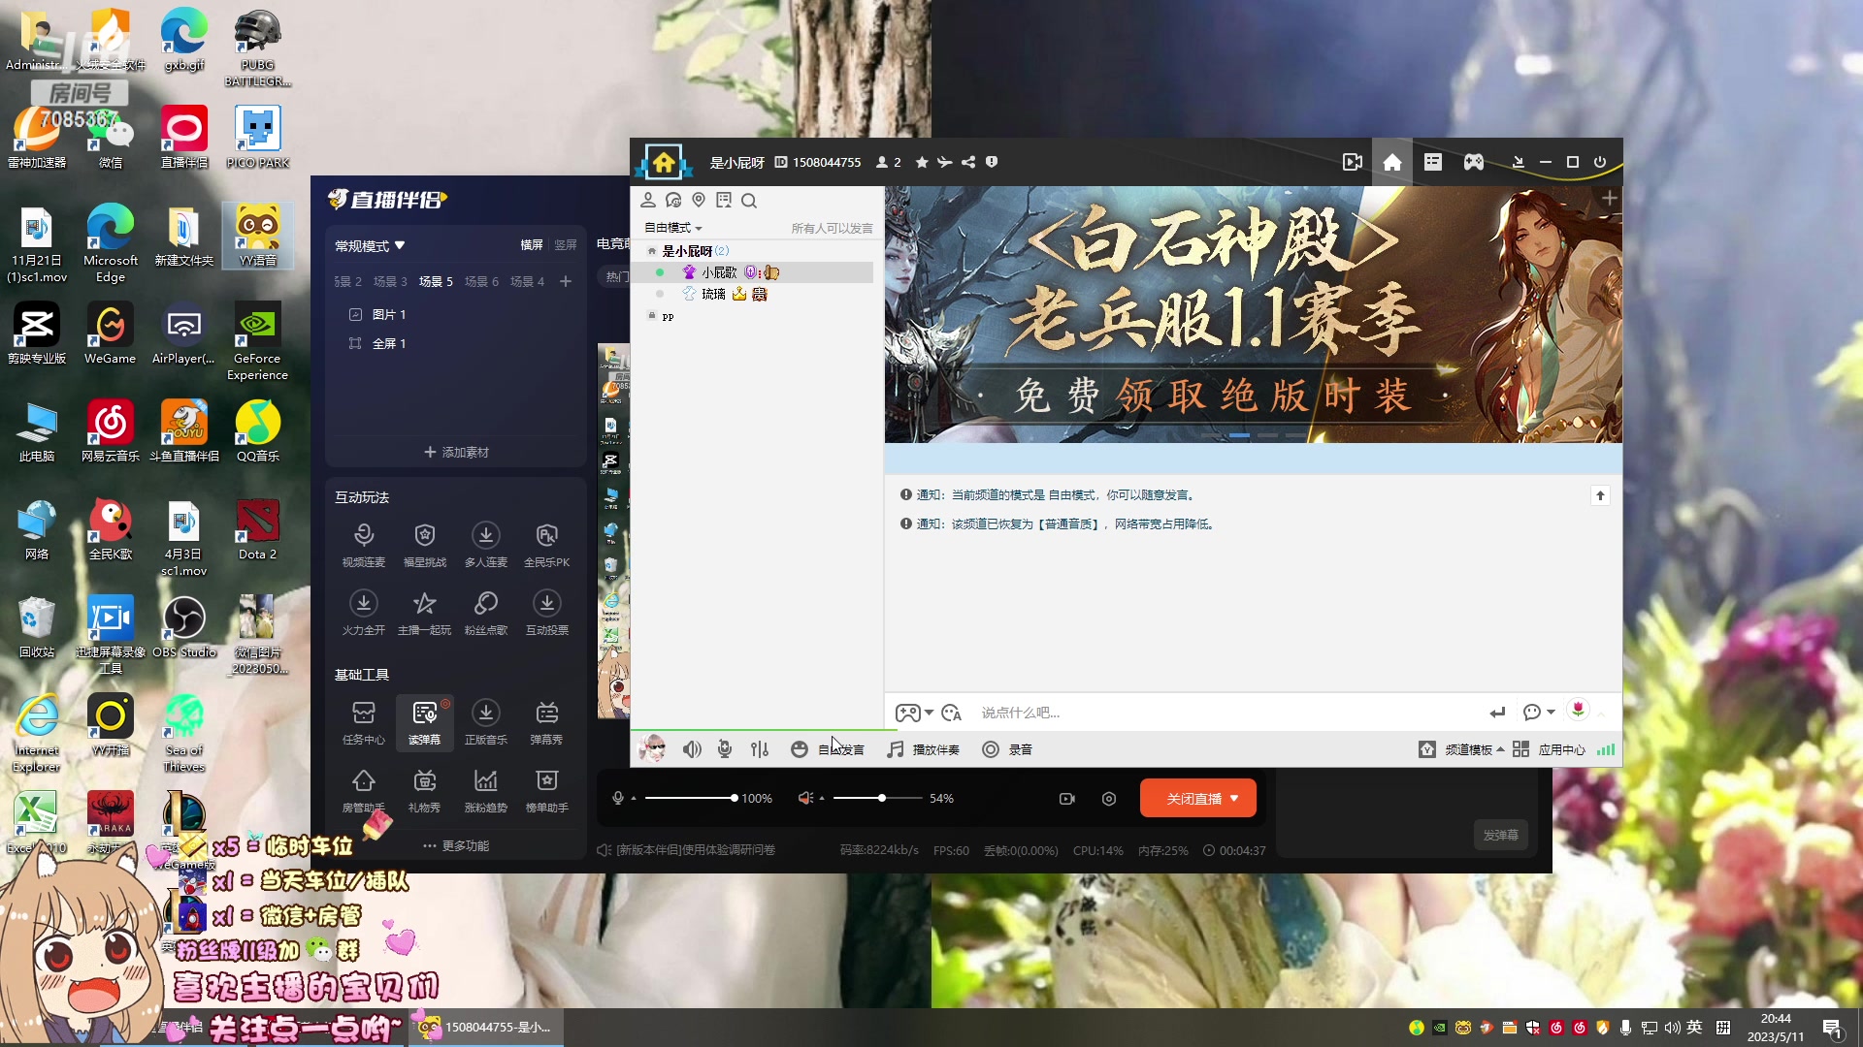The width and height of the screenshot is (1863, 1047).
Task: Open YY audio equalizer settings icon
Action: (x=760, y=749)
